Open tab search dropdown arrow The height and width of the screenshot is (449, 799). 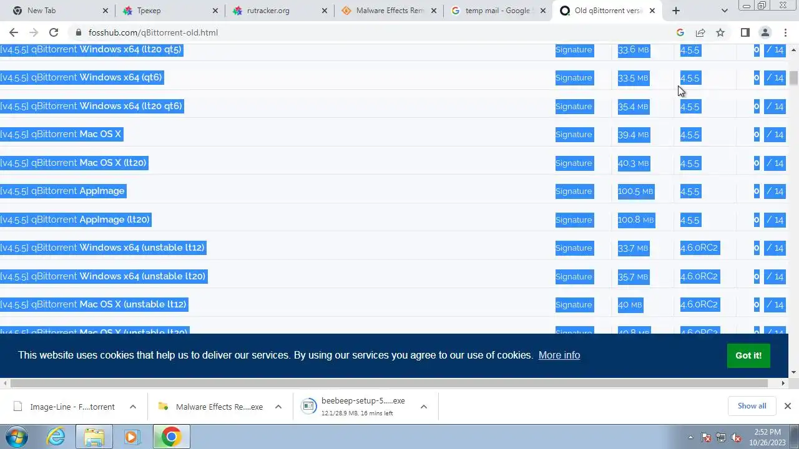[x=724, y=11]
